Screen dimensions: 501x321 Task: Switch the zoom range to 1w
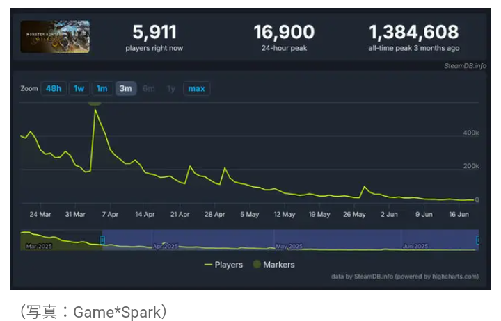click(x=79, y=88)
